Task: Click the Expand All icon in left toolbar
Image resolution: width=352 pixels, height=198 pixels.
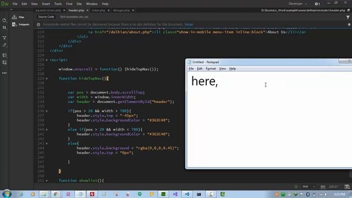Action: [4, 37]
